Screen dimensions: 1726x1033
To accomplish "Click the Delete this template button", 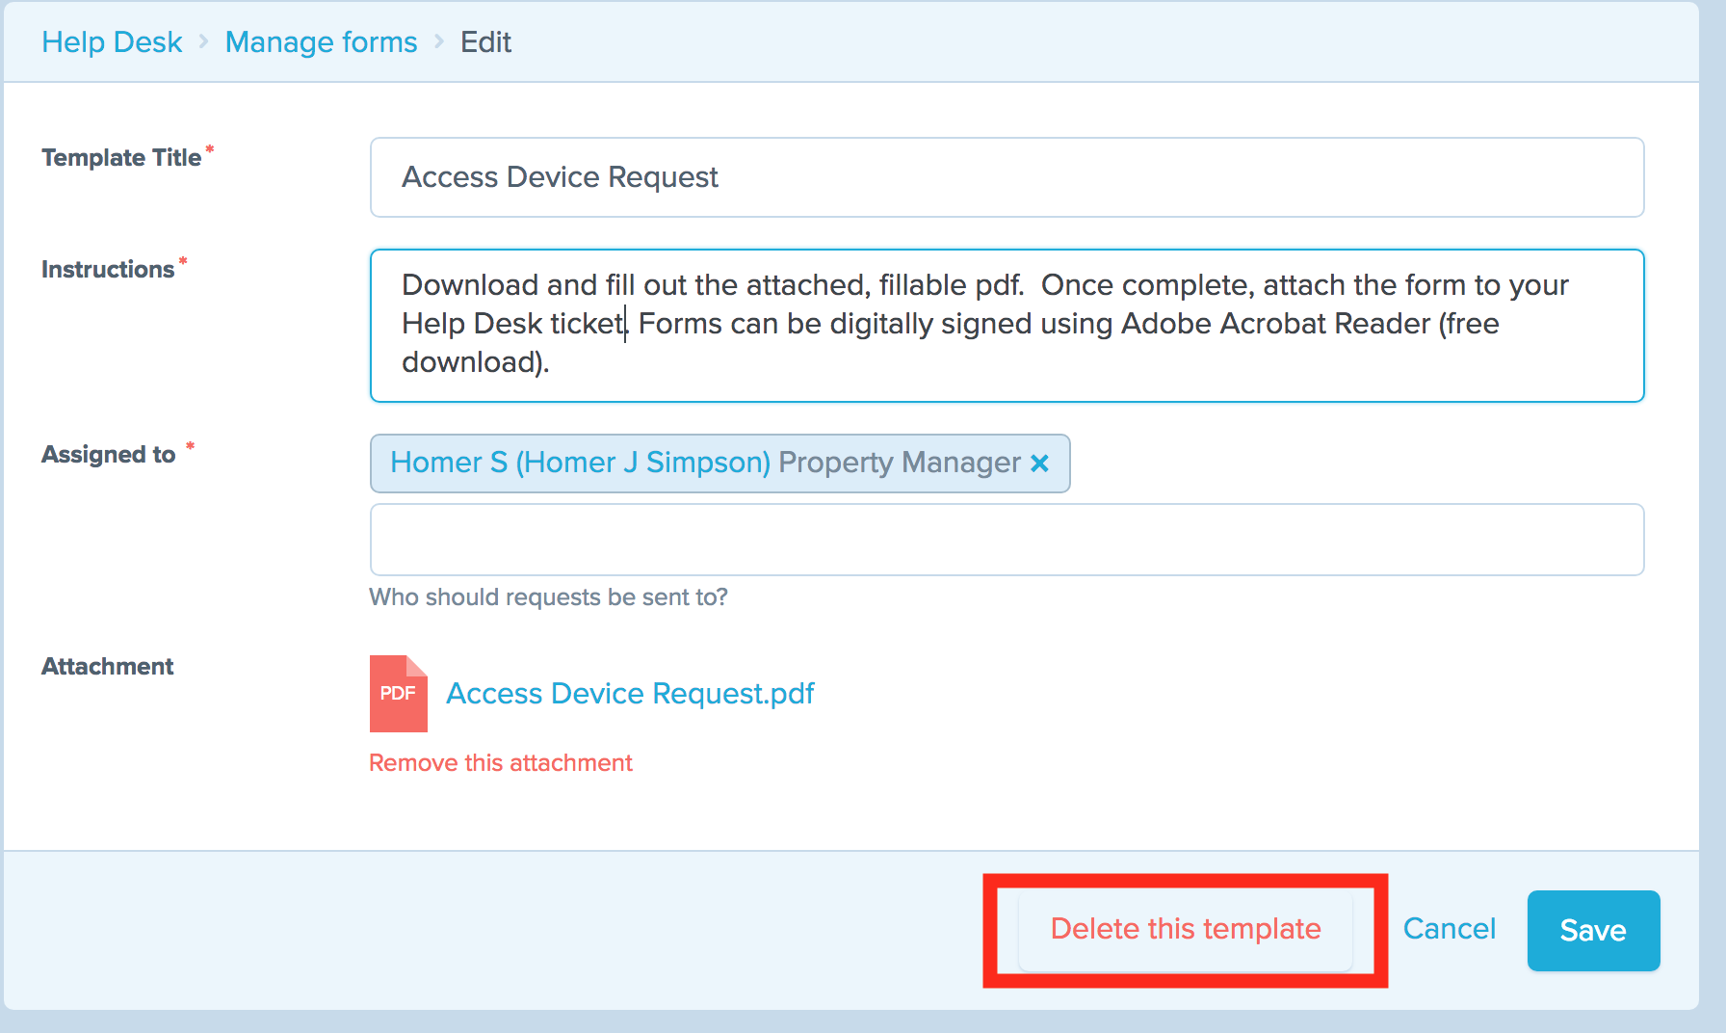I will [1186, 930].
